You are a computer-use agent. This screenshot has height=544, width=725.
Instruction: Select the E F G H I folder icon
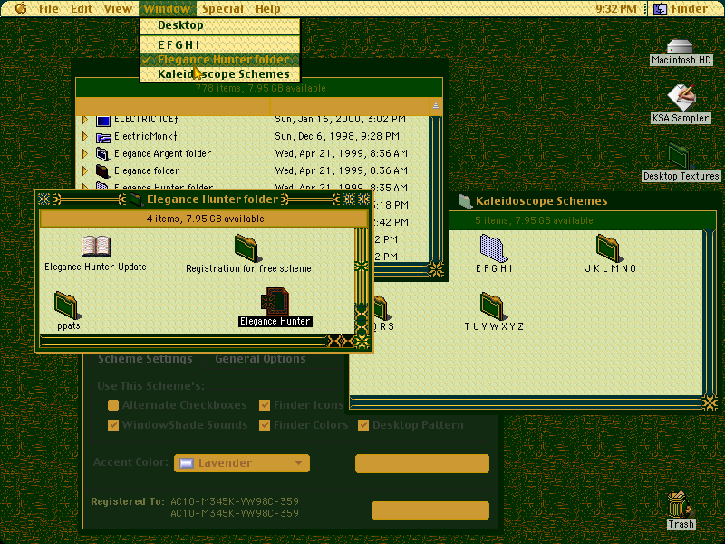[x=494, y=248]
